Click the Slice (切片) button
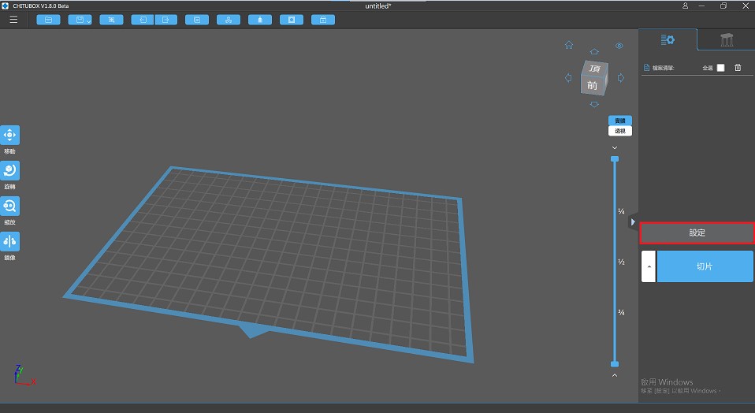The width and height of the screenshot is (755, 413). [x=705, y=267]
